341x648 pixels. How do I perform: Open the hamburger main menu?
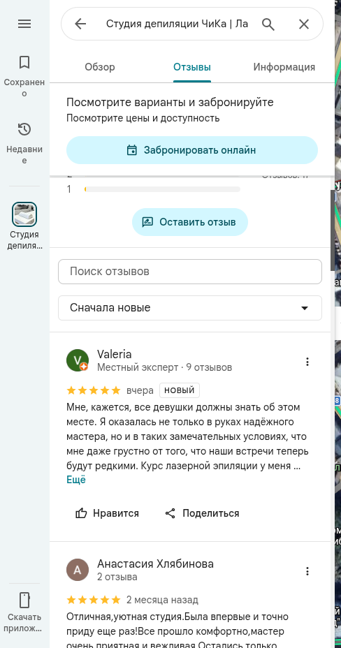24,24
